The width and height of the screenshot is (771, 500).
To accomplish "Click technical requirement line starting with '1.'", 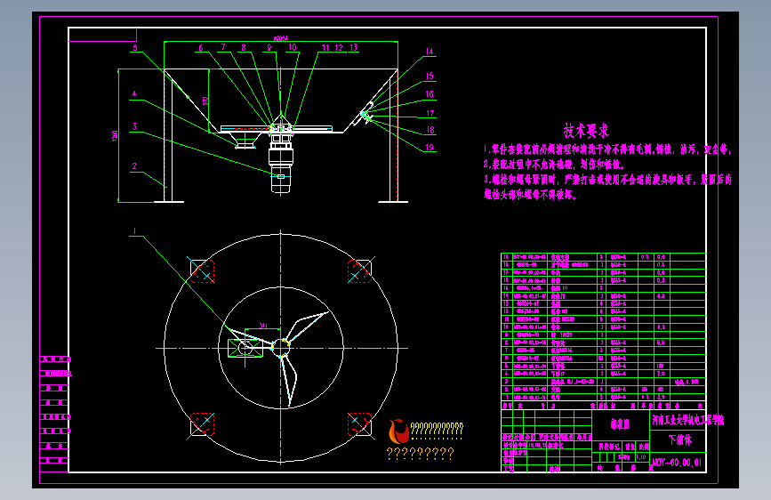I will click(x=607, y=149).
